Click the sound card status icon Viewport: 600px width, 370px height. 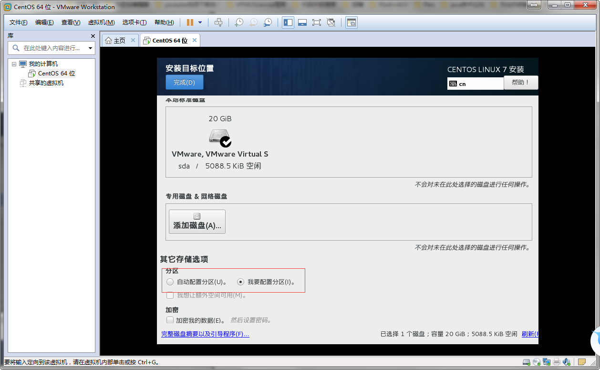[567, 362]
